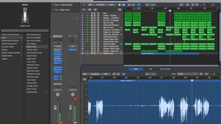Expand Studio Instruments category chevron
Viewport: 221px width, 124px height.
[x=21, y=44]
